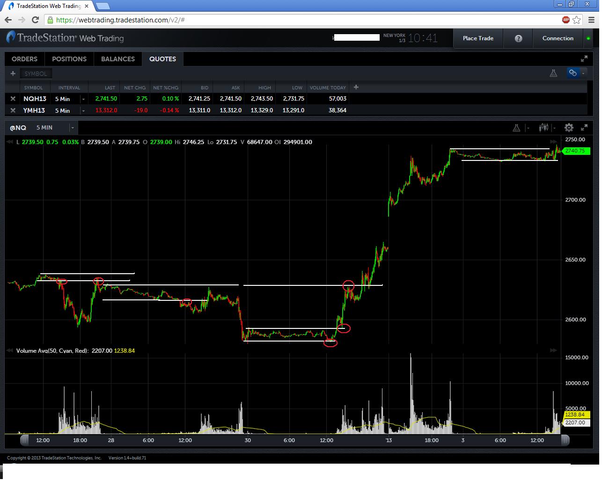Close the TradeStation Web Trading browser tab
The image size is (602, 480).
coord(87,6)
